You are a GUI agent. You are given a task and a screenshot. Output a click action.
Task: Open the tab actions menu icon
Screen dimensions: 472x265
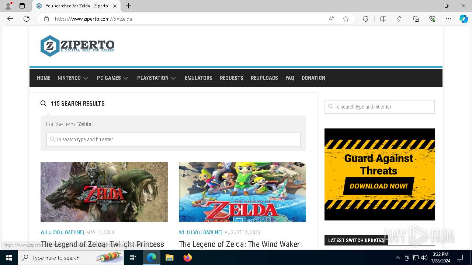(22, 6)
